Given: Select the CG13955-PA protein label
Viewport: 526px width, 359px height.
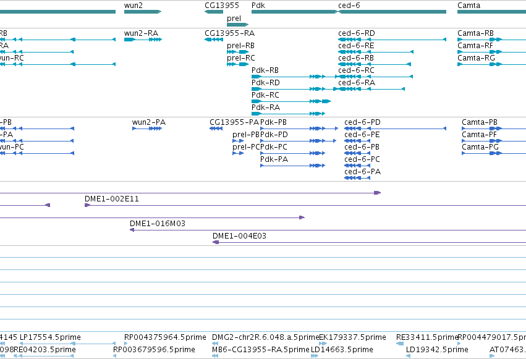Looking at the screenshot, I should pos(234,122).
